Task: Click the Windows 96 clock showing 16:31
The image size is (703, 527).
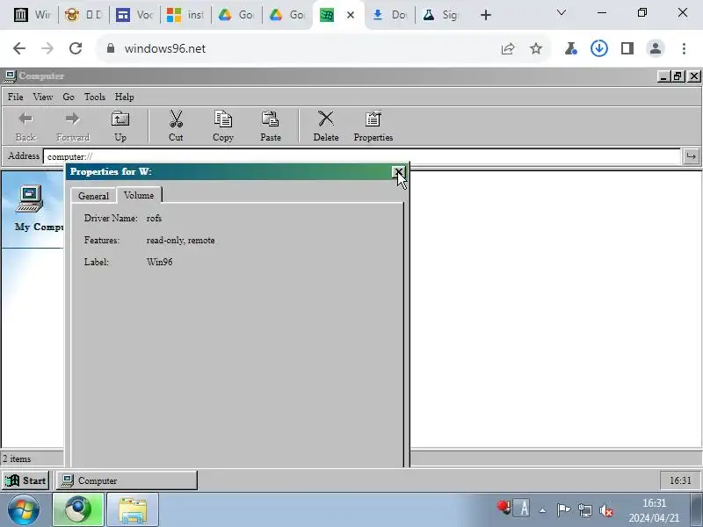Action: 680,480
